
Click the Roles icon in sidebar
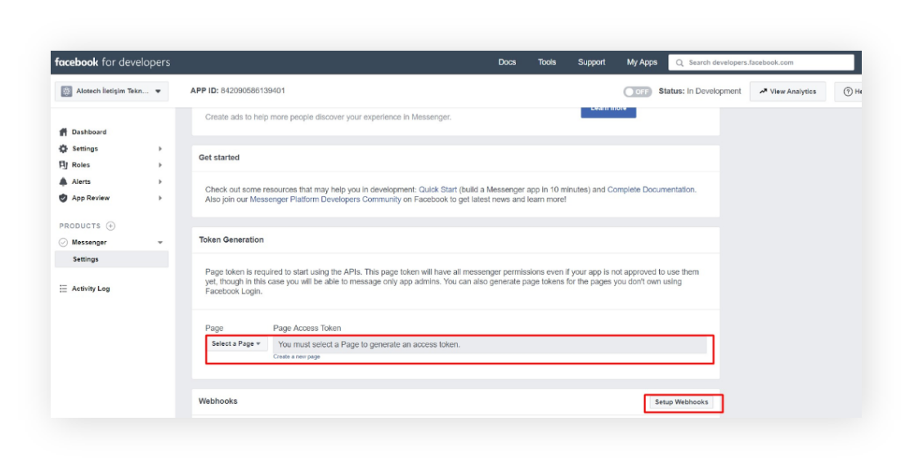pos(63,165)
